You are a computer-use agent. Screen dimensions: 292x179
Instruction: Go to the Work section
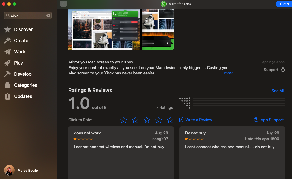20,52
